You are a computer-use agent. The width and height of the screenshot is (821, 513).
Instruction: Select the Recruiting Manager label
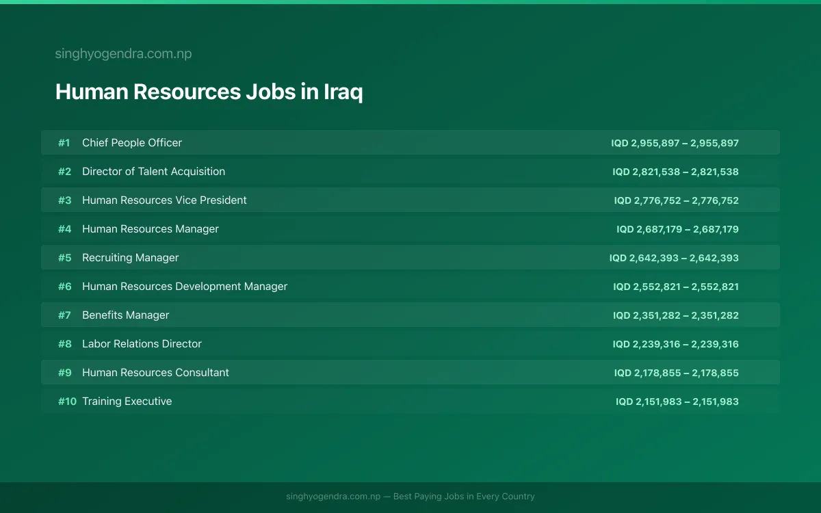coord(130,258)
